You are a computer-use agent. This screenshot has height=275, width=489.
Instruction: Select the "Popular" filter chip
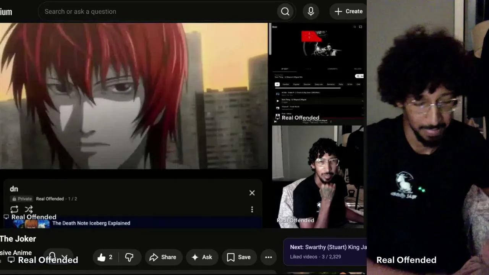(296, 84)
